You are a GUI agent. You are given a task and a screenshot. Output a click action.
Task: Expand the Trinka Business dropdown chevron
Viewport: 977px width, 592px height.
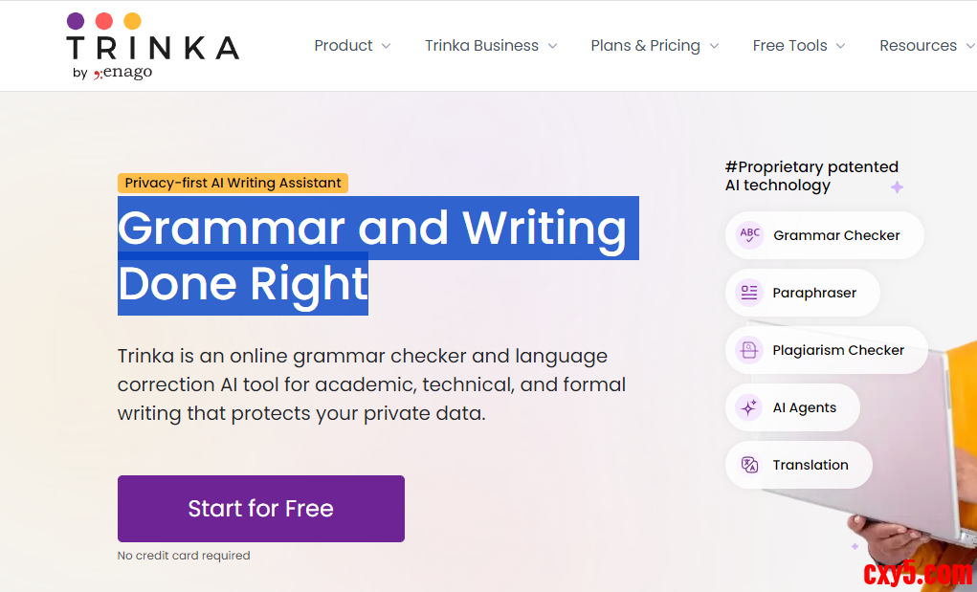click(552, 46)
